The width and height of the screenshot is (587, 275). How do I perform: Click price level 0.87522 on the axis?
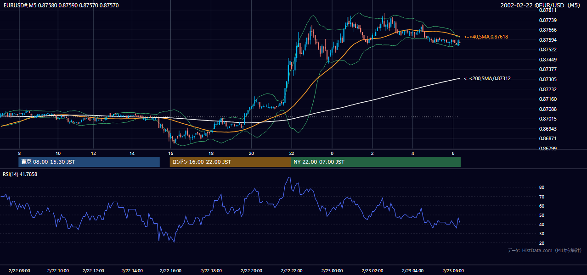[547, 49]
